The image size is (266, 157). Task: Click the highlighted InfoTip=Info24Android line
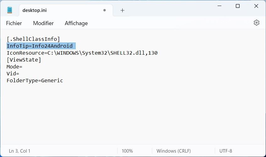(40, 46)
